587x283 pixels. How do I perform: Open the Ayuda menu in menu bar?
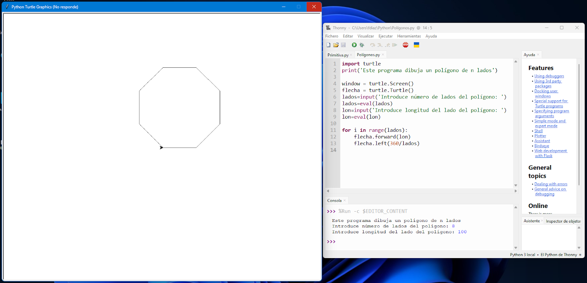click(431, 36)
